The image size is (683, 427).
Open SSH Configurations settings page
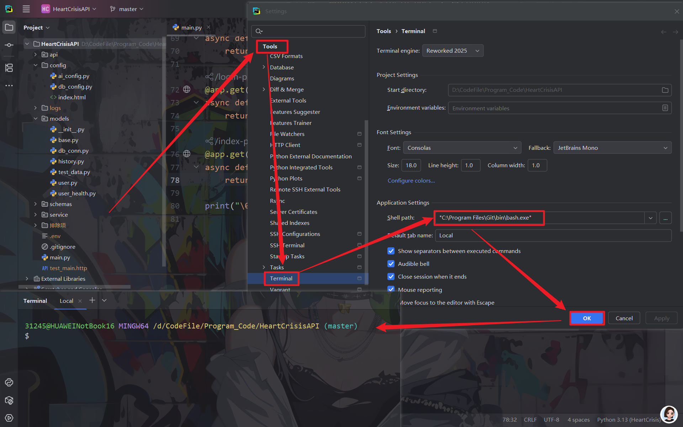pyautogui.click(x=295, y=234)
